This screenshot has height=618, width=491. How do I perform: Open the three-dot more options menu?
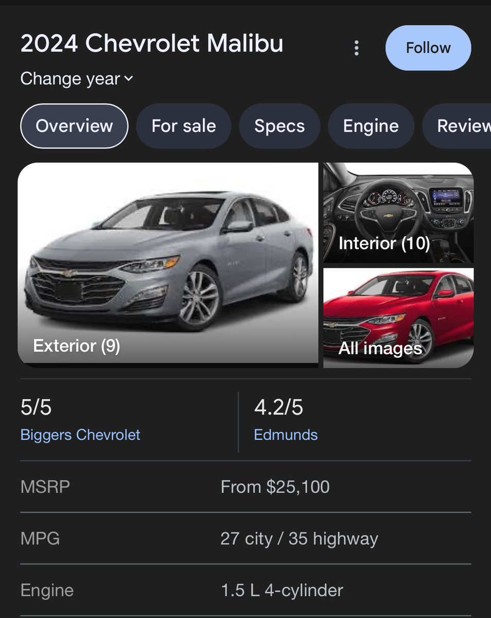click(356, 48)
